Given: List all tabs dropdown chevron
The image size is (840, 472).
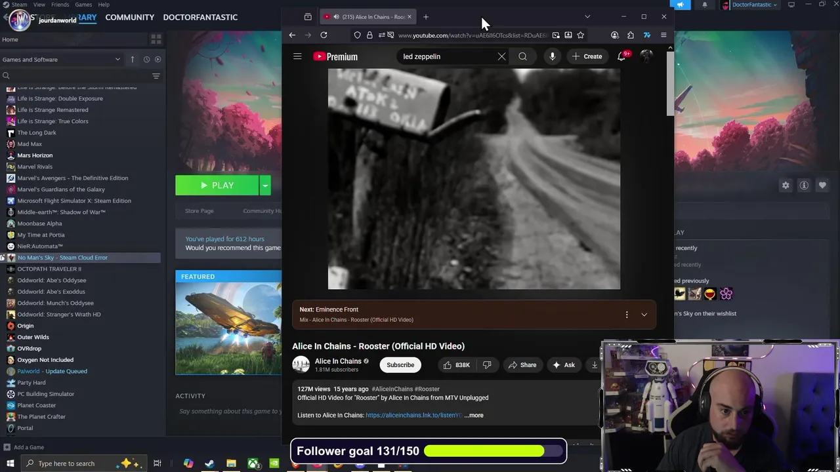Looking at the screenshot, I should pyautogui.click(x=587, y=16).
